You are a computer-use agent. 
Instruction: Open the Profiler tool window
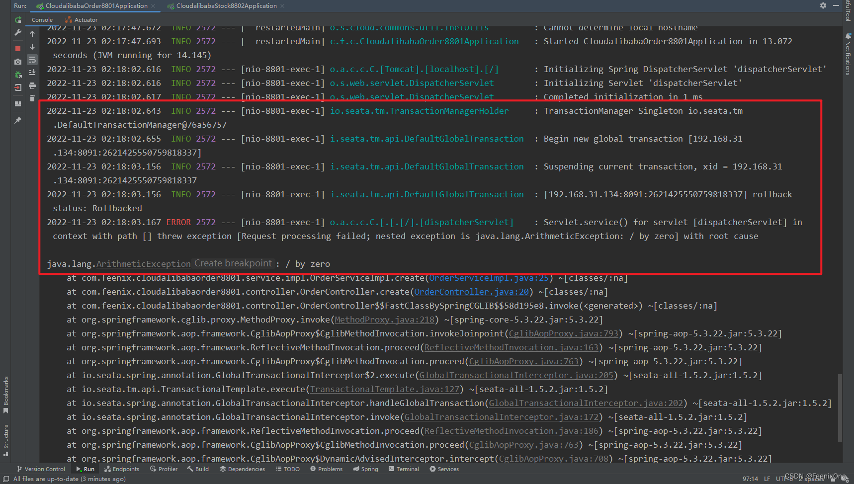click(x=164, y=469)
